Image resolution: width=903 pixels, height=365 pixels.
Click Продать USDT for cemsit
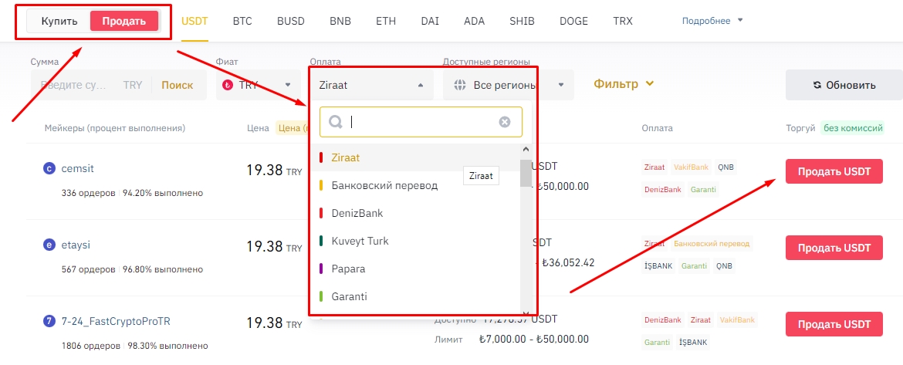point(834,171)
